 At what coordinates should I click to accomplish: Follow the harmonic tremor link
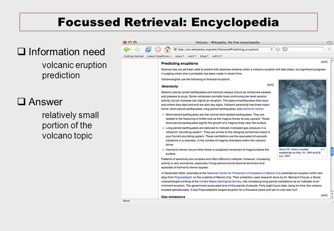pos(253,109)
